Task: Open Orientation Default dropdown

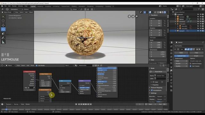Action: [x=27, y=9]
